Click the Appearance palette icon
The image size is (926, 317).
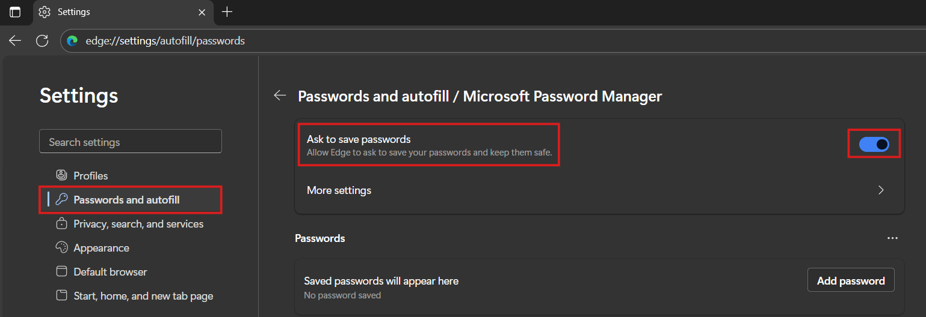point(61,247)
